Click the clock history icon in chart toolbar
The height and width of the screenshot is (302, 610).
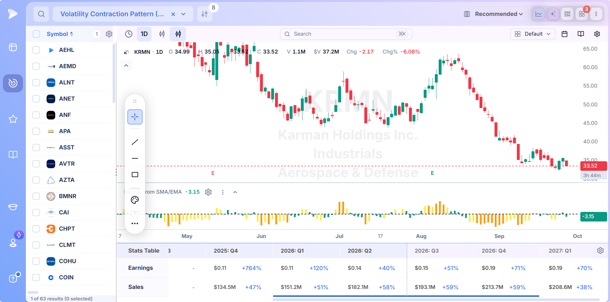129,34
